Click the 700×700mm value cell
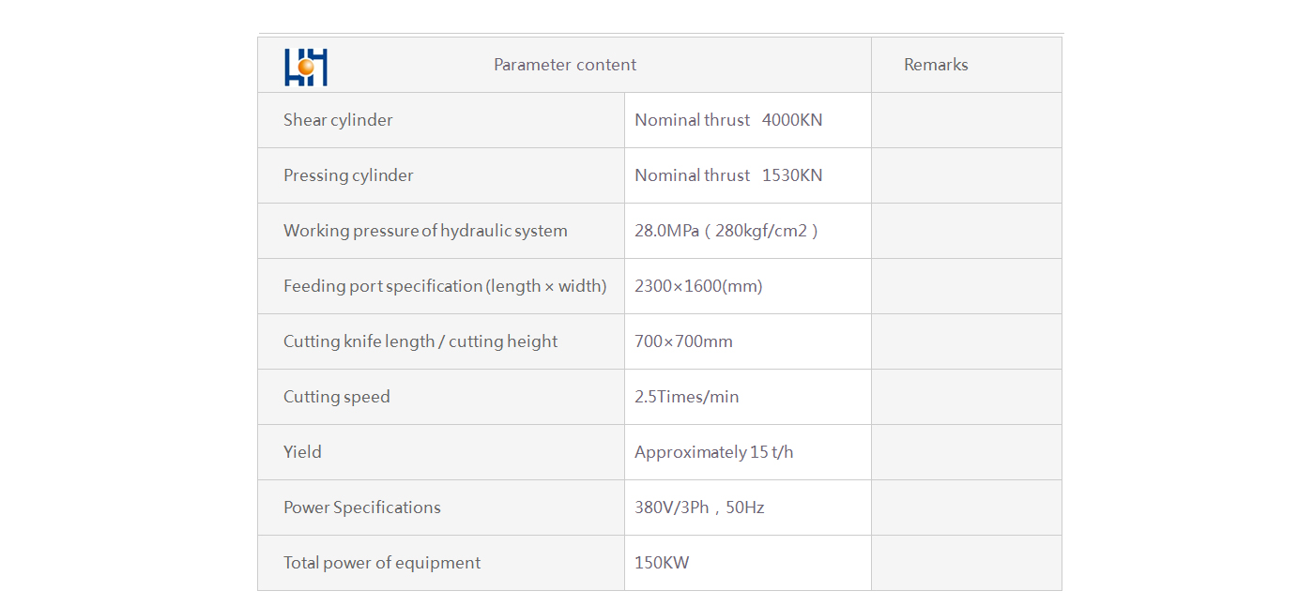This screenshot has height=606, width=1314. click(748, 341)
